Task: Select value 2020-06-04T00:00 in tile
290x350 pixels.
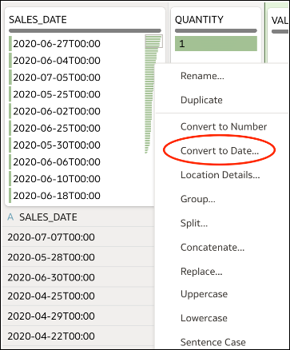Action: (57, 61)
